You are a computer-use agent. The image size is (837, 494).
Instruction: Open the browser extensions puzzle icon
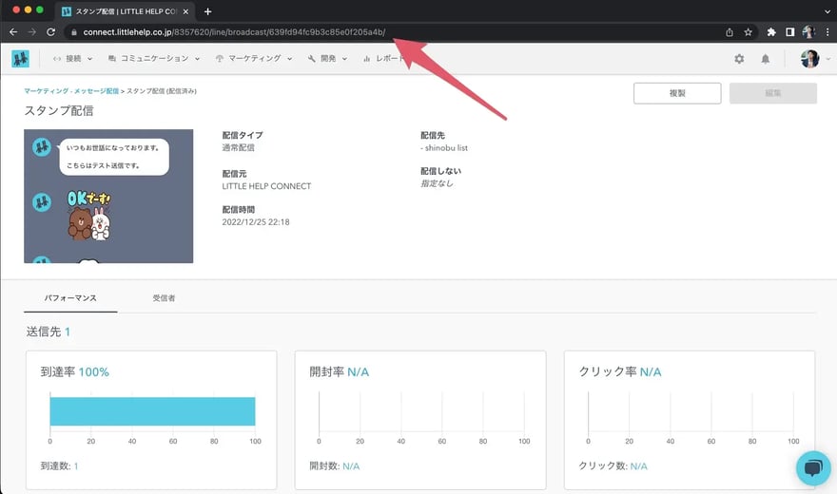click(771, 31)
